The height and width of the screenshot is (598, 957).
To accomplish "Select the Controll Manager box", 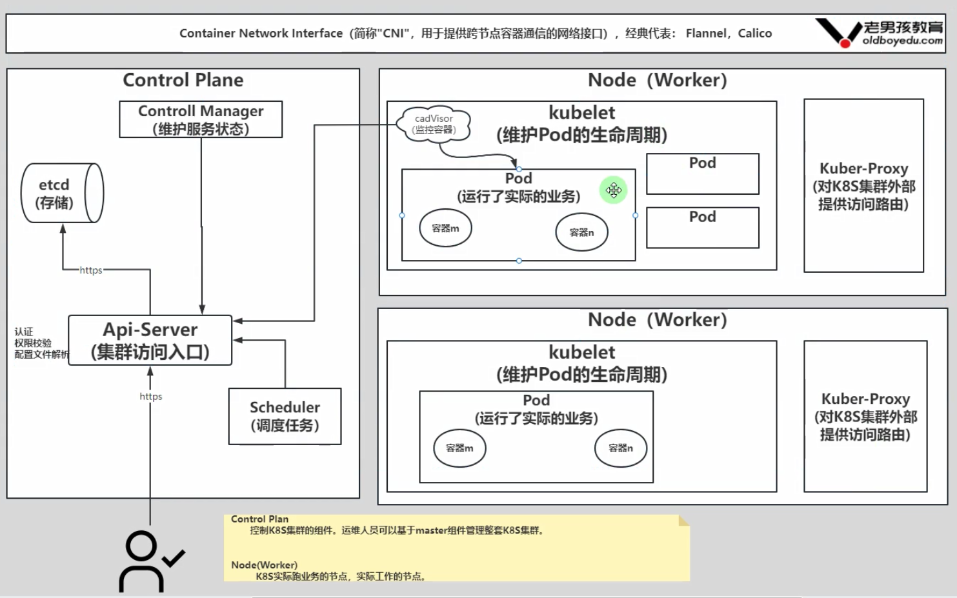I will (201, 119).
